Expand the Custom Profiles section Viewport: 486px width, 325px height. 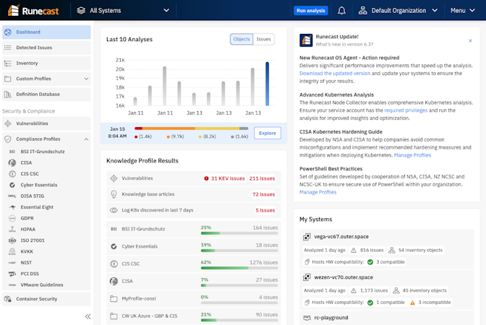click(x=86, y=79)
